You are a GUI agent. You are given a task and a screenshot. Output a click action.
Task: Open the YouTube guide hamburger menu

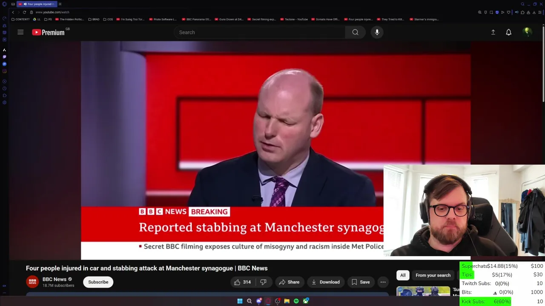click(20, 32)
